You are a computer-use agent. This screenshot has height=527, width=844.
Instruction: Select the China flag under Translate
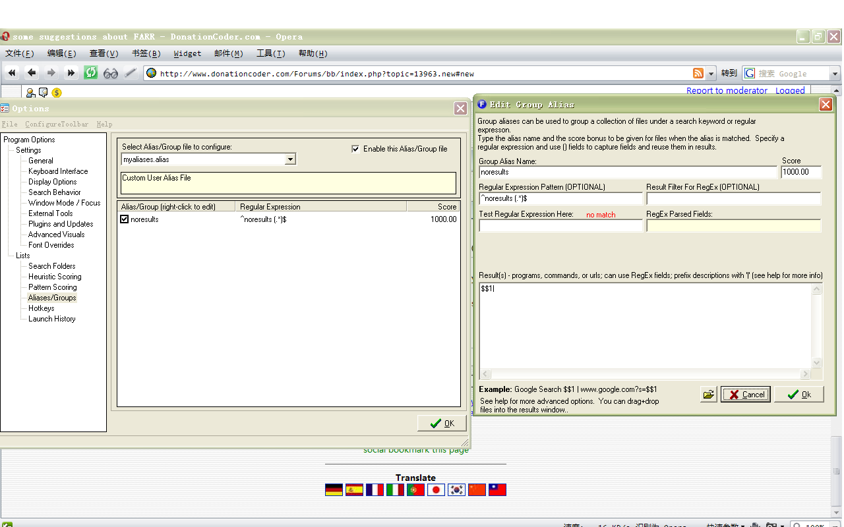[477, 489]
